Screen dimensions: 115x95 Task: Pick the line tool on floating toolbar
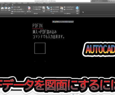[x=60, y=22]
